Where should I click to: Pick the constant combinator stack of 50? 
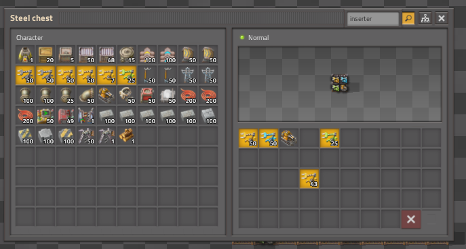point(45,116)
